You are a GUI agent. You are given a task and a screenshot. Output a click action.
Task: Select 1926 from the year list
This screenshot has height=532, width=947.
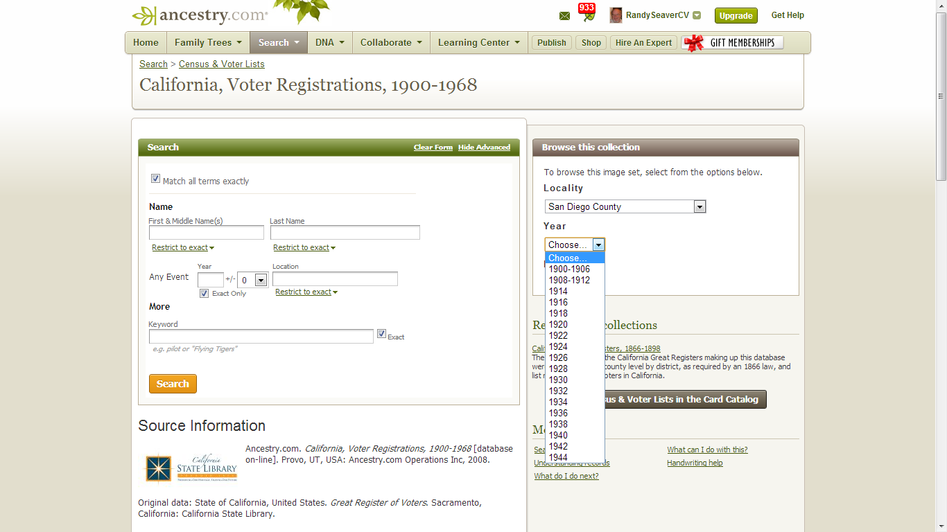tap(575, 357)
